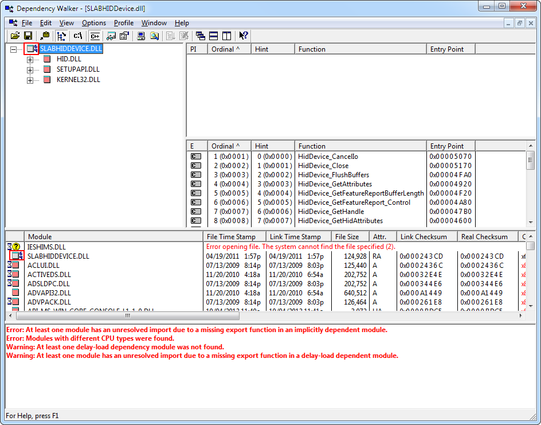Toggle Auto Expand in the toolbar
Image resolution: width=541 pixels, height=425 pixels.
tap(61, 36)
